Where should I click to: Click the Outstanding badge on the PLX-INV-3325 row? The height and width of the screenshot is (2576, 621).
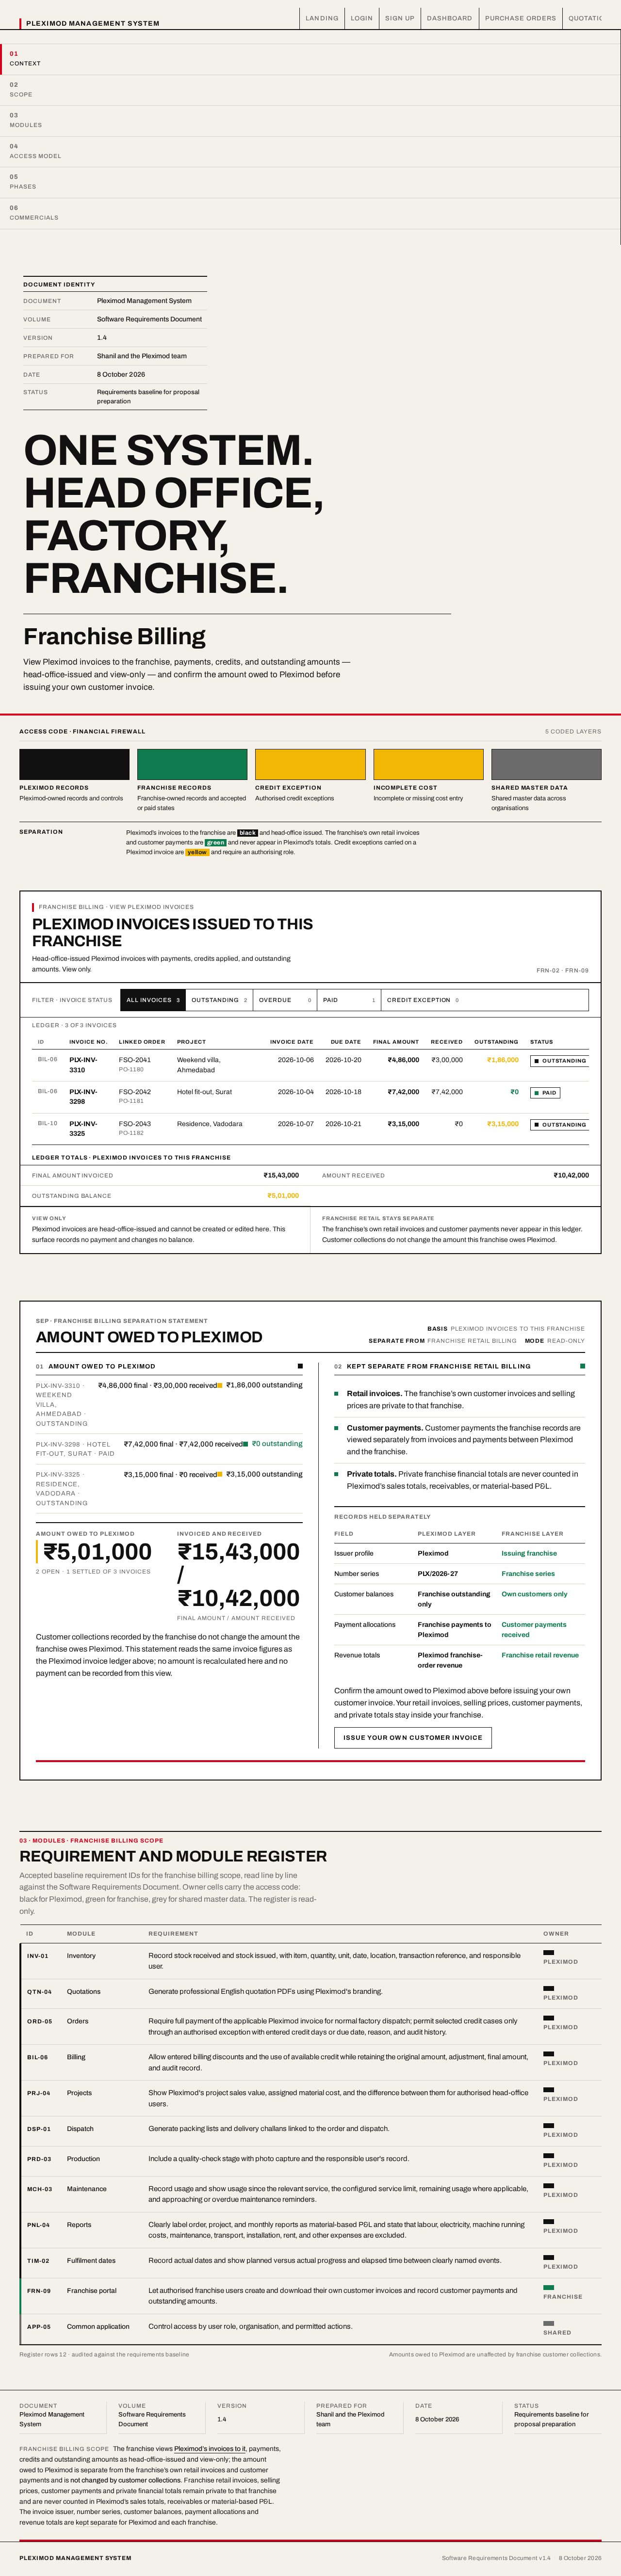click(560, 1125)
